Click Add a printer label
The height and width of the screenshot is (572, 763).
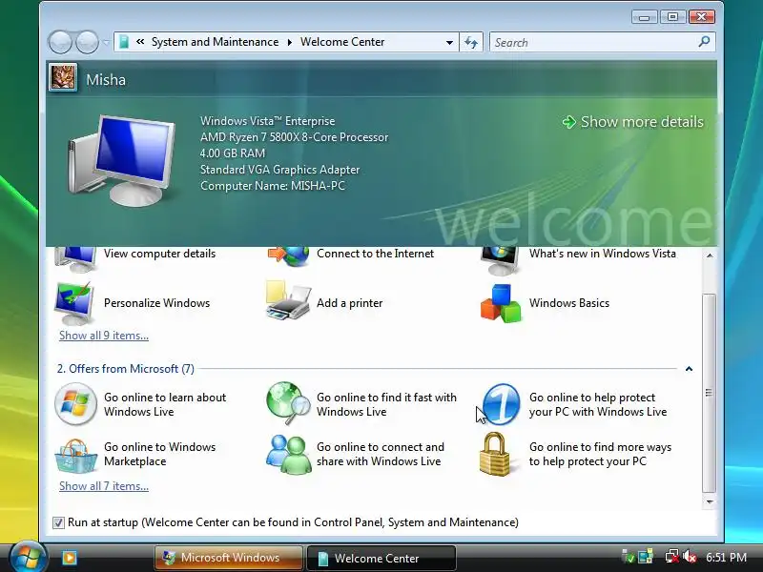pos(349,303)
